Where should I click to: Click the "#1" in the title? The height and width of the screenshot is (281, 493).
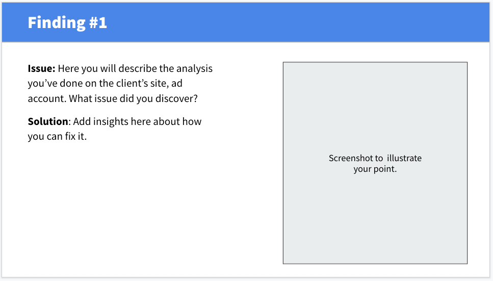coord(97,22)
